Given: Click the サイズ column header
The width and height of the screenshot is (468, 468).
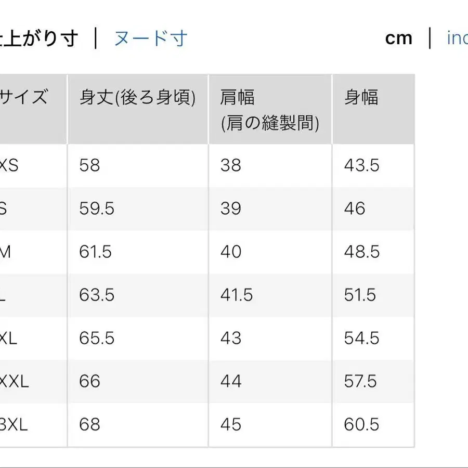Looking at the screenshot, I should tap(23, 96).
